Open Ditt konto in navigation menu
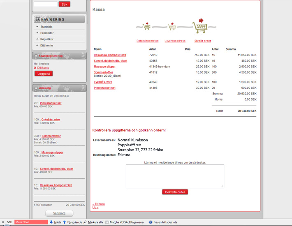 46,45
